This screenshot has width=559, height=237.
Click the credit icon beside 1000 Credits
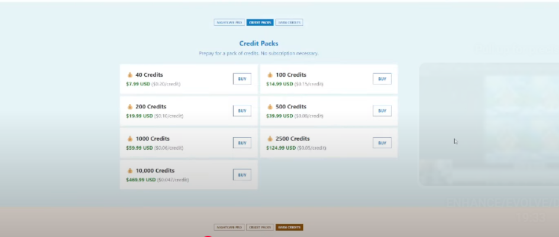tap(130, 139)
